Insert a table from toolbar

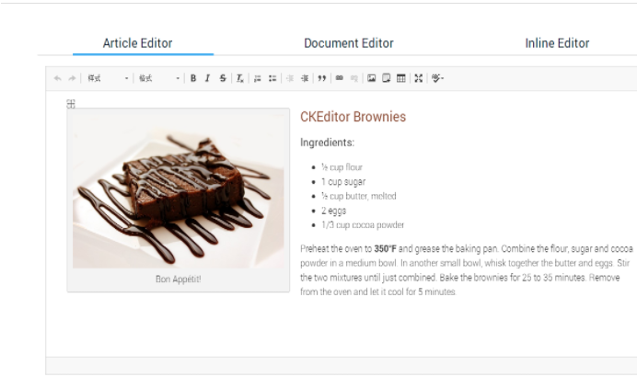tap(401, 79)
